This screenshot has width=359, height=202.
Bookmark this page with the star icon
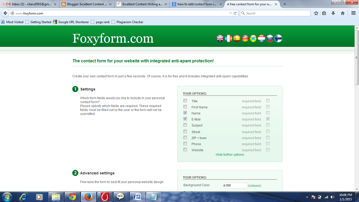coord(316,13)
